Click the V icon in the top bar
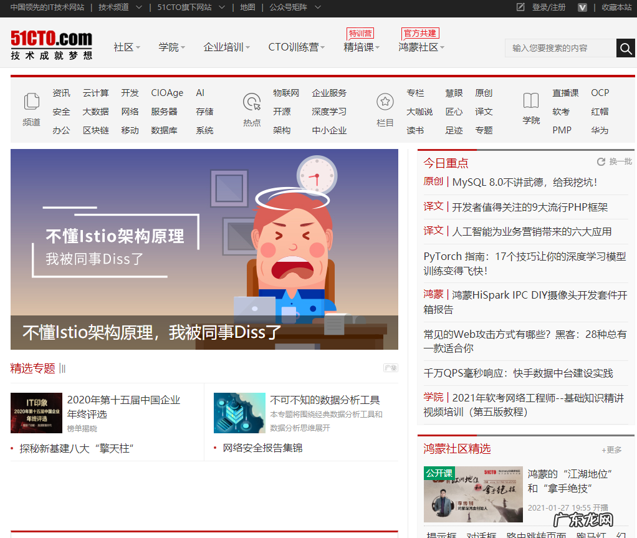This screenshot has width=637, height=538. click(x=582, y=8)
